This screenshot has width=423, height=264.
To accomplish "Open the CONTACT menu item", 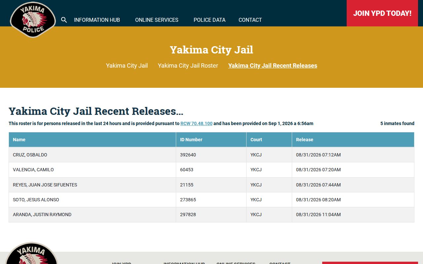I will [250, 20].
